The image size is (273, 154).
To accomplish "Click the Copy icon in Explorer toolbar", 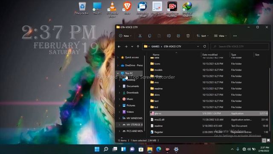I will click(150, 36).
